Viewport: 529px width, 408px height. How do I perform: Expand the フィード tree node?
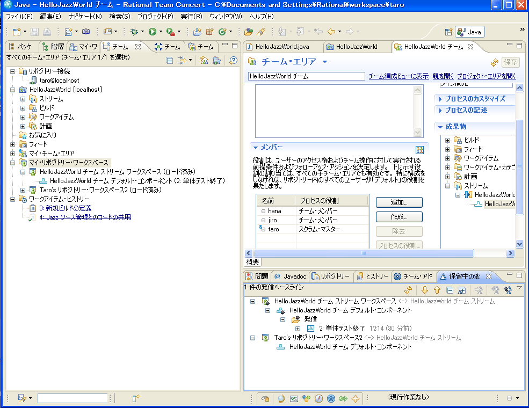click(x=13, y=144)
